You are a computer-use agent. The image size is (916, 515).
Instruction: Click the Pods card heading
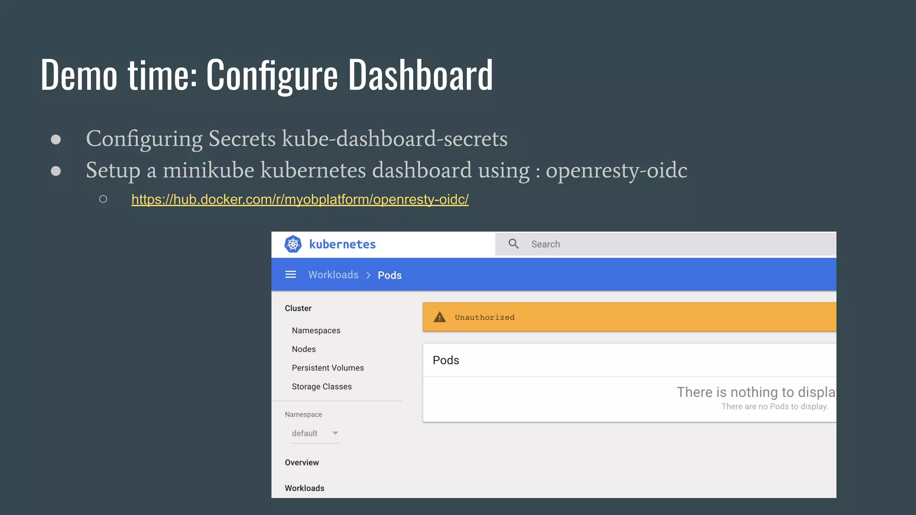446,360
